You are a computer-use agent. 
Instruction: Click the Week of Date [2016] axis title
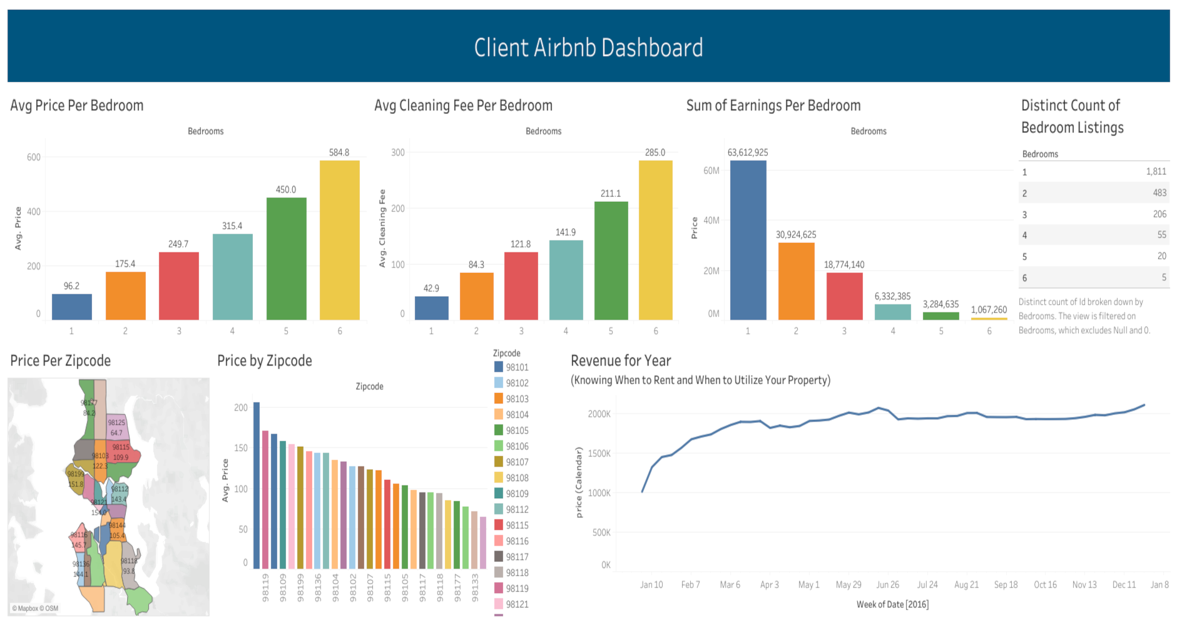(892, 604)
